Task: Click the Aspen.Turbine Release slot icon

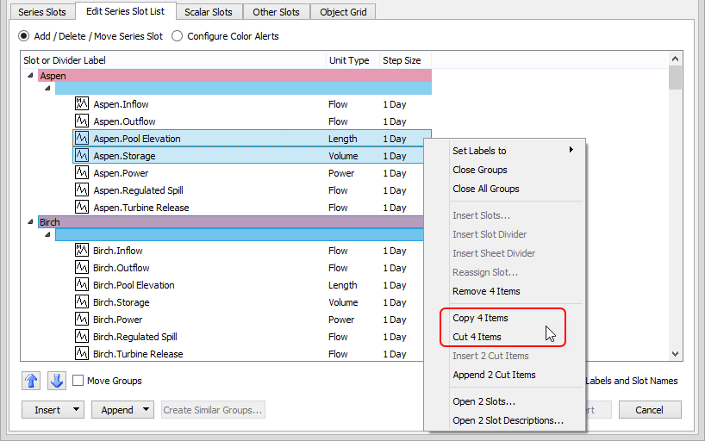Action: click(x=83, y=208)
